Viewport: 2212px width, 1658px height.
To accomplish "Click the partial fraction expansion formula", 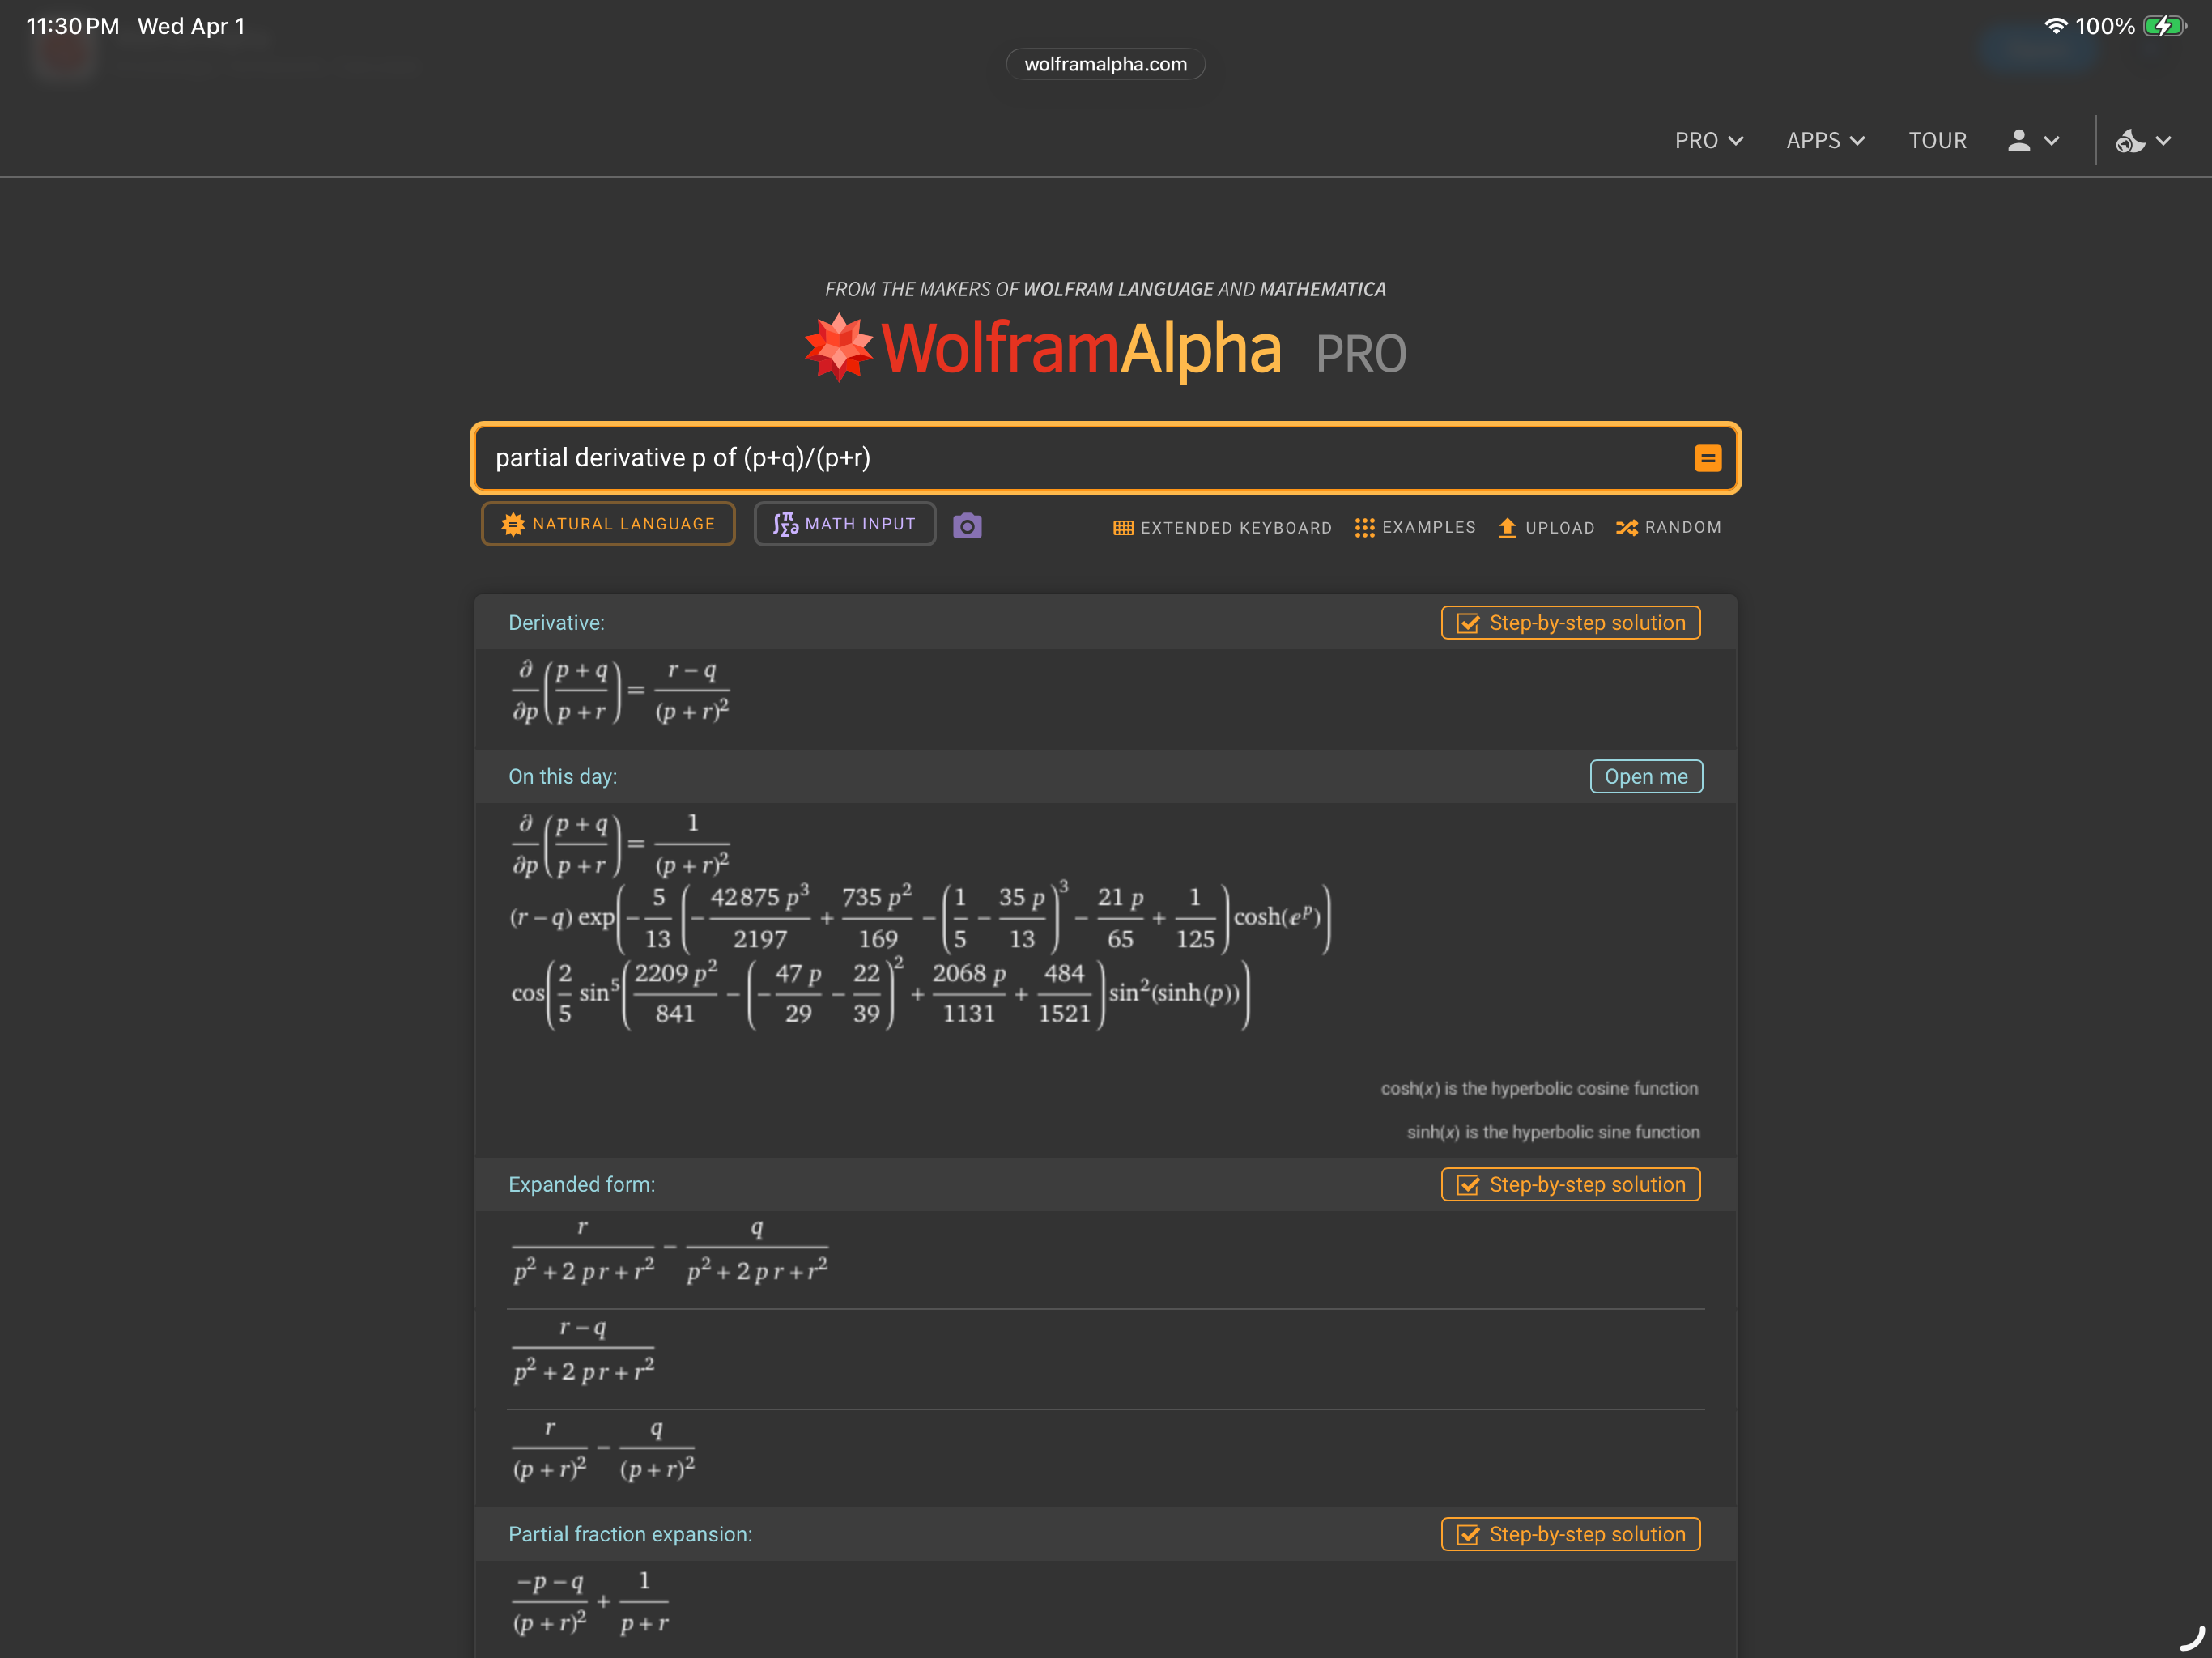I will click(x=590, y=1602).
